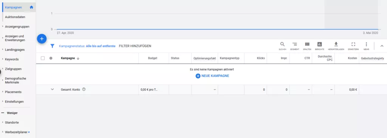Click the grey status dot column header
The width and height of the screenshot is (387, 138).
coord(51,58)
